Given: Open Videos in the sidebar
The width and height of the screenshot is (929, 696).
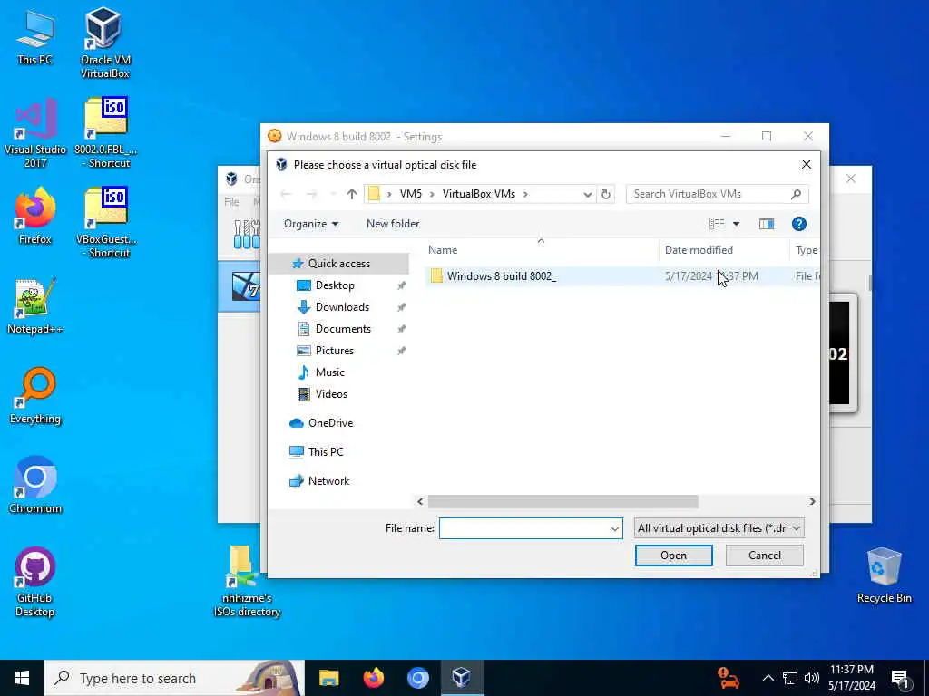Looking at the screenshot, I should pos(331,394).
